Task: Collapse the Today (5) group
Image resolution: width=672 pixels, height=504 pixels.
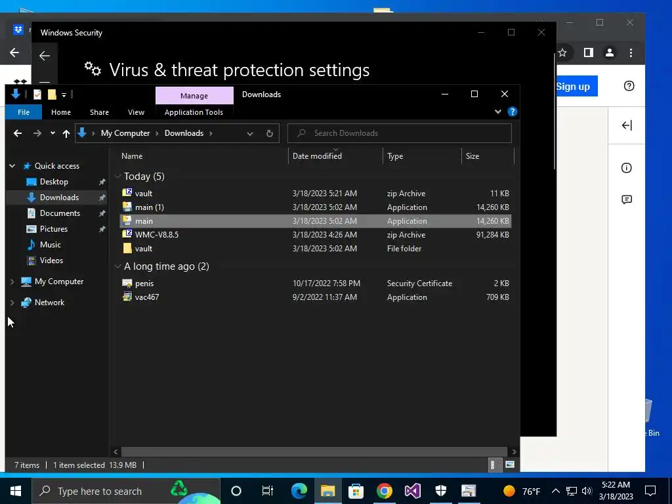Action: click(x=118, y=177)
